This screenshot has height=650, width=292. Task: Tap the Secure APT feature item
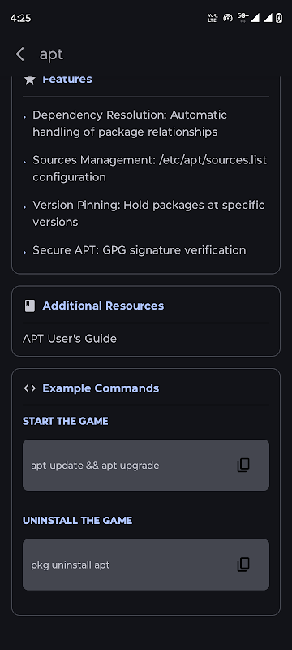click(140, 250)
